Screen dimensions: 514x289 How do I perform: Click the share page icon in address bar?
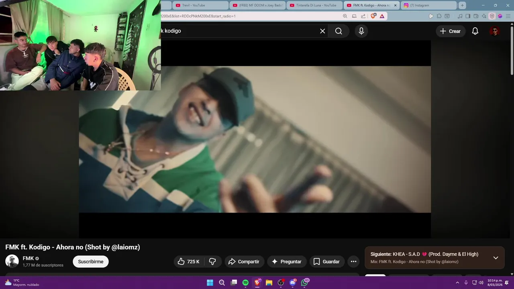[363, 16]
